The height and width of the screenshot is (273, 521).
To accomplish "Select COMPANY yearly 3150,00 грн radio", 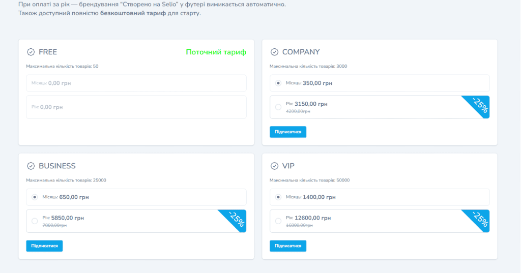I will tap(278, 107).
